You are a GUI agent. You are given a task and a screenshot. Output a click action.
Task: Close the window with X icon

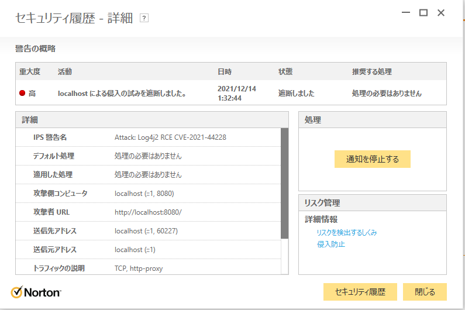click(441, 13)
